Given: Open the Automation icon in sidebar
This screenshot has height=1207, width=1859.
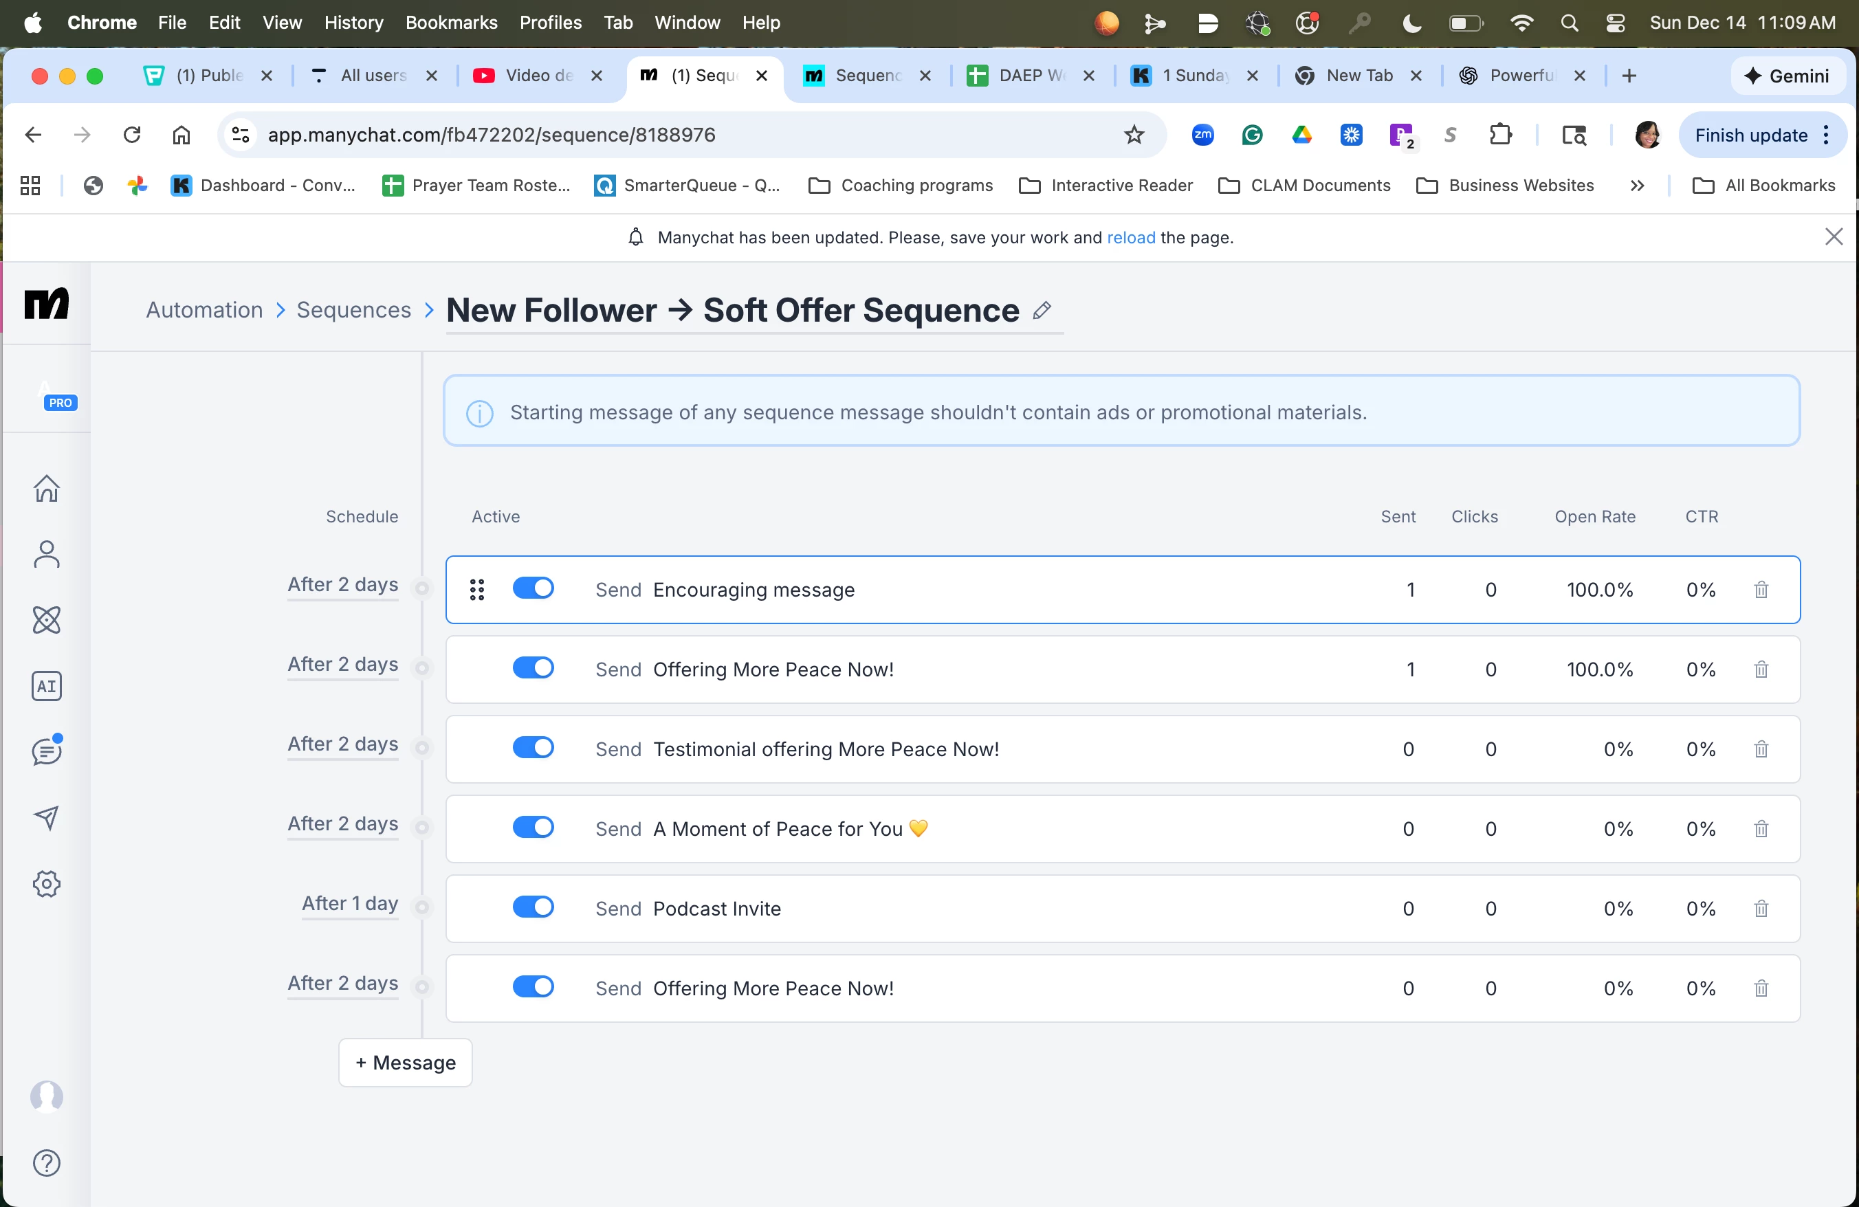Looking at the screenshot, I should coord(46,621).
